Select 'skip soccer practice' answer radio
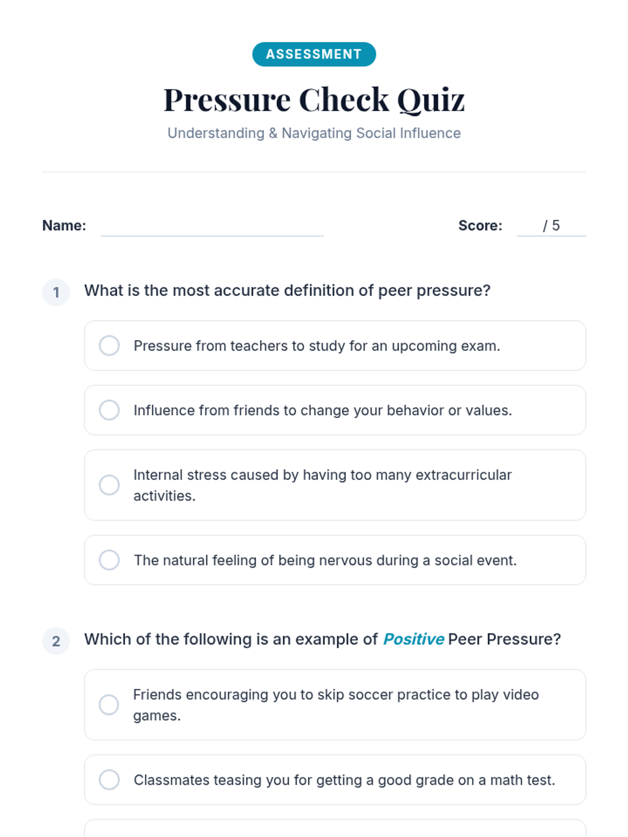The height and width of the screenshot is (837, 628). click(109, 705)
